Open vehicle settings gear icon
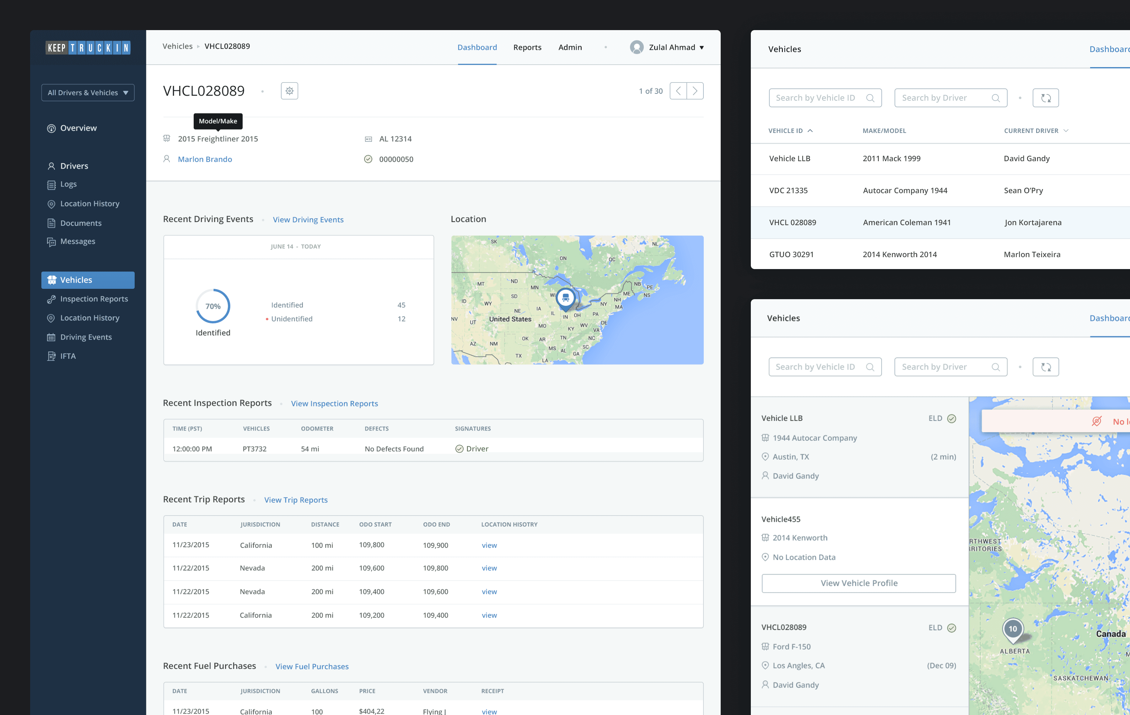The height and width of the screenshot is (715, 1130). click(289, 91)
